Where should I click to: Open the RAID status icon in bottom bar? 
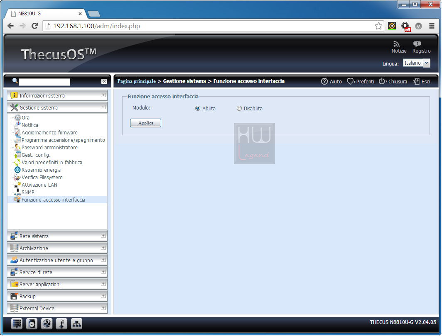tap(17, 324)
